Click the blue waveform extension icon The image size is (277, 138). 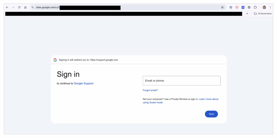243,7
